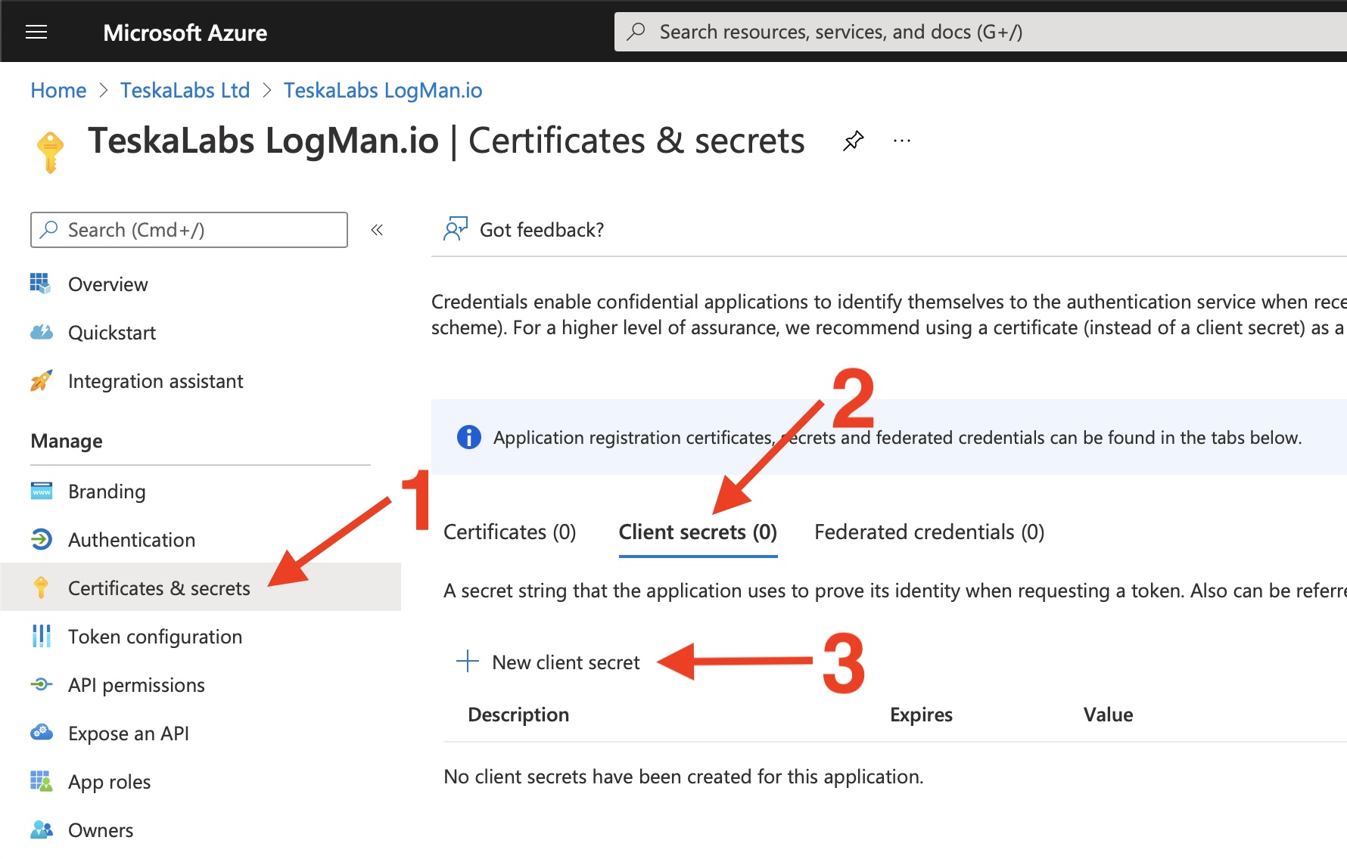Pin this blade with the pin icon
The width and height of the screenshot is (1347, 859).
853,141
